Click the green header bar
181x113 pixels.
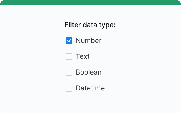[x=90, y=2]
